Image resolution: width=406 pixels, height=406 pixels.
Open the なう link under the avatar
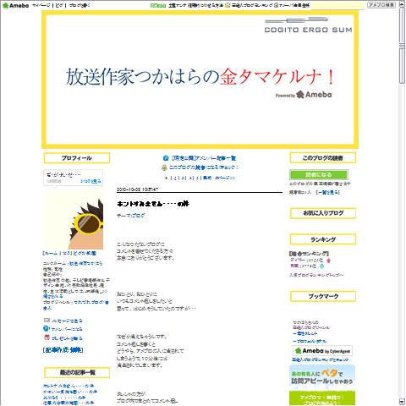click(x=66, y=253)
